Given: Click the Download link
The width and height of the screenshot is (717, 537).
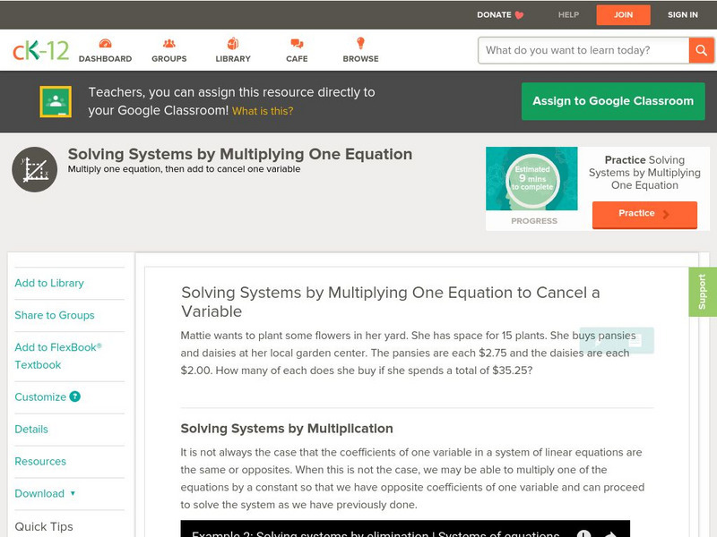Looking at the screenshot, I should coord(39,494).
